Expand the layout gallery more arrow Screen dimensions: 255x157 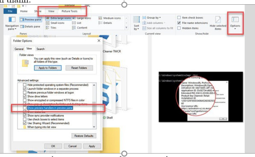point(126,28)
